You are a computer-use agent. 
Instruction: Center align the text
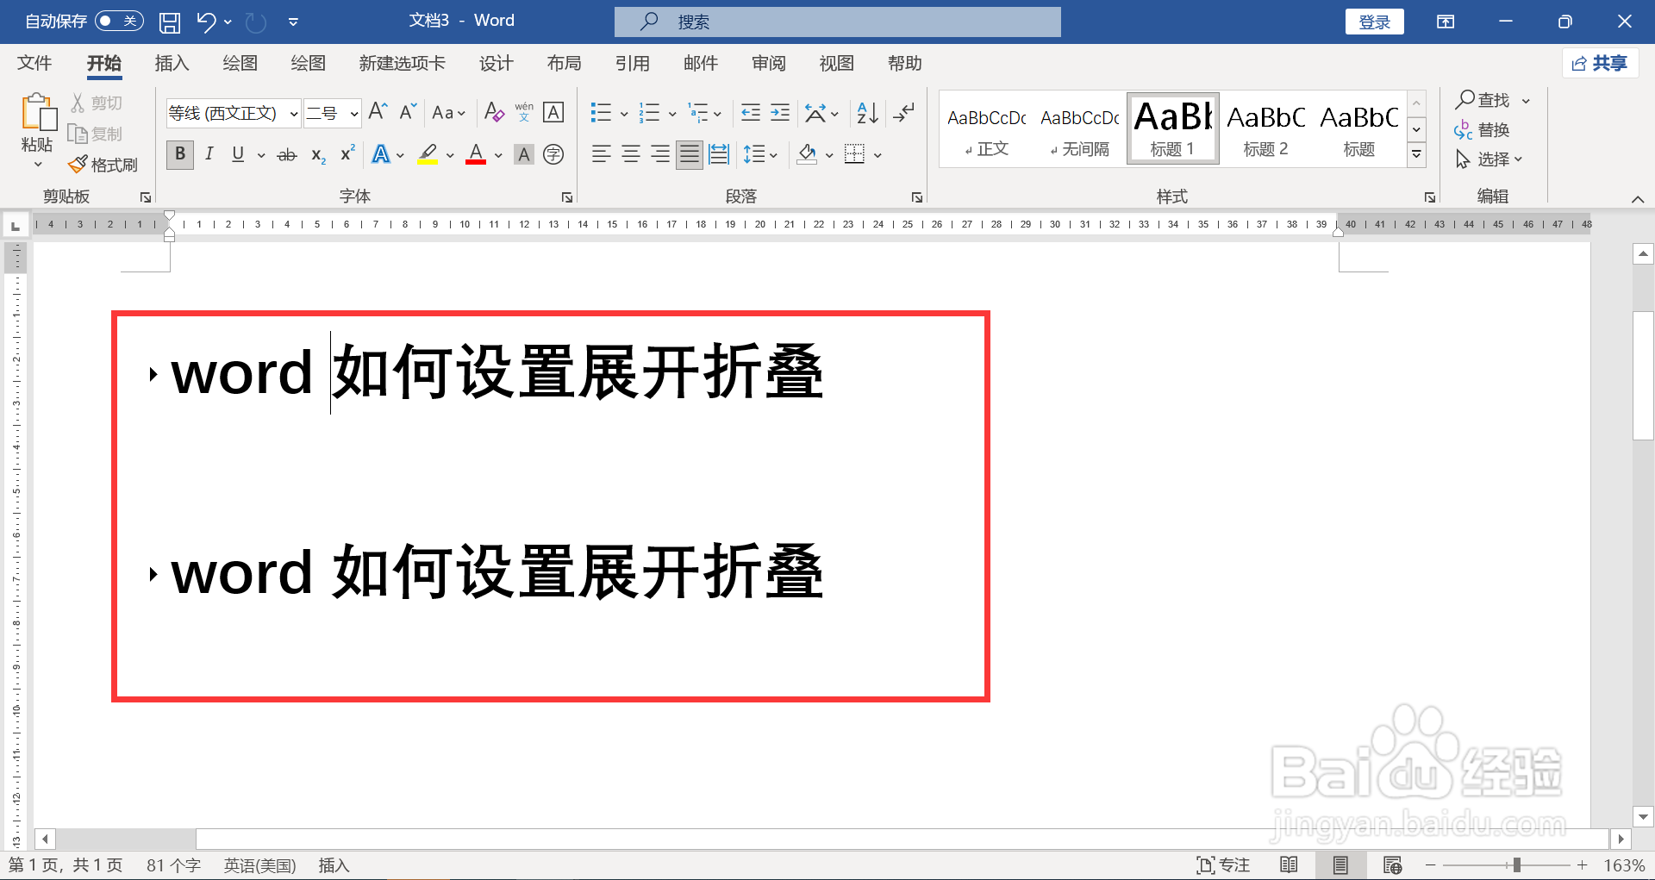pyautogui.click(x=631, y=154)
